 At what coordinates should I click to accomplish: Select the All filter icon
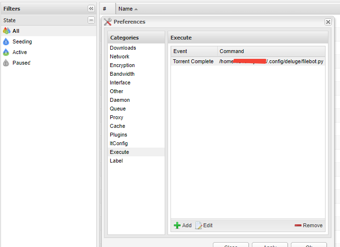(6, 31)
